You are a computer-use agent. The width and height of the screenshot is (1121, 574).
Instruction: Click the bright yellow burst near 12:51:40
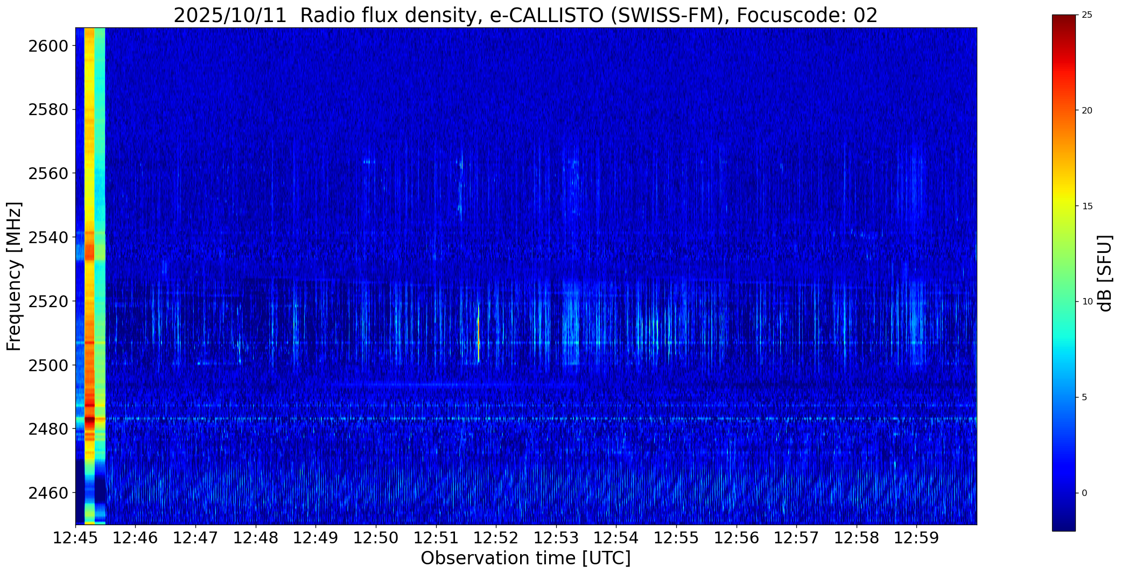tap(478, 334)
